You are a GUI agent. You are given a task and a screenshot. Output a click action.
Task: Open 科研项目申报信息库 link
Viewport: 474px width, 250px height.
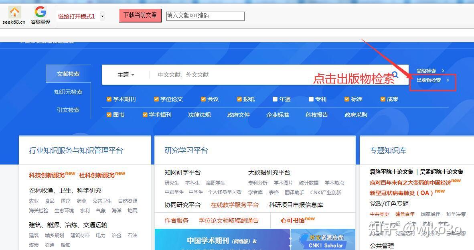pyautogui.click(x=296, y=205)
